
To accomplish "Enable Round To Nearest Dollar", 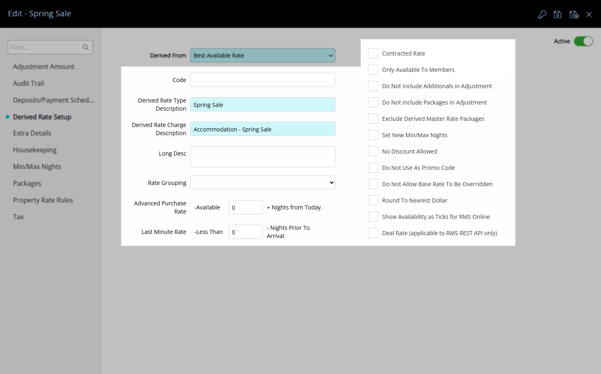I will pyautogui.click(x=373, y=200).
